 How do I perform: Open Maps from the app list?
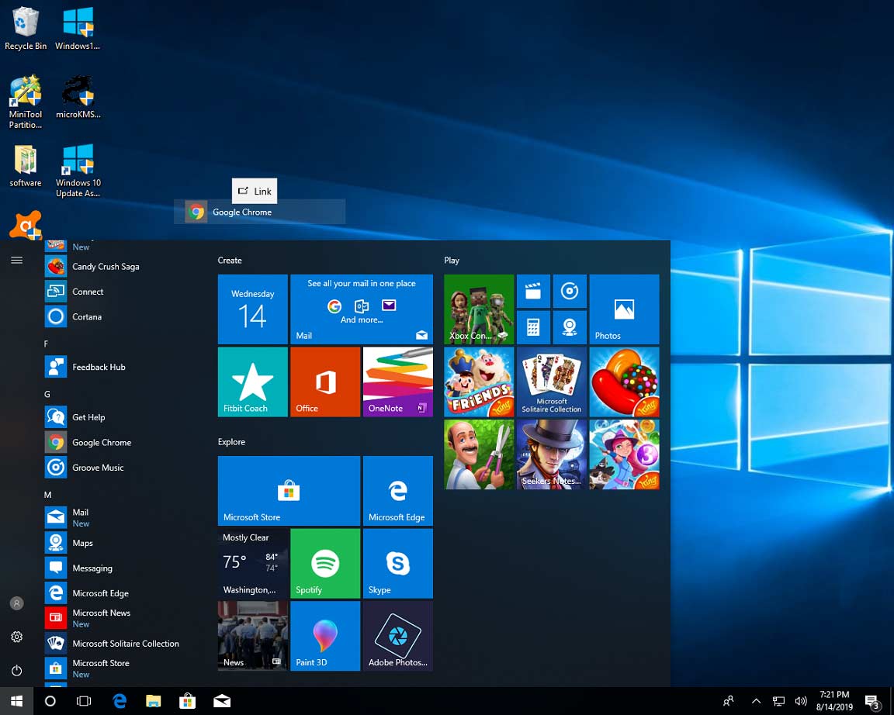pyautogui.click(x=123, y=543)
